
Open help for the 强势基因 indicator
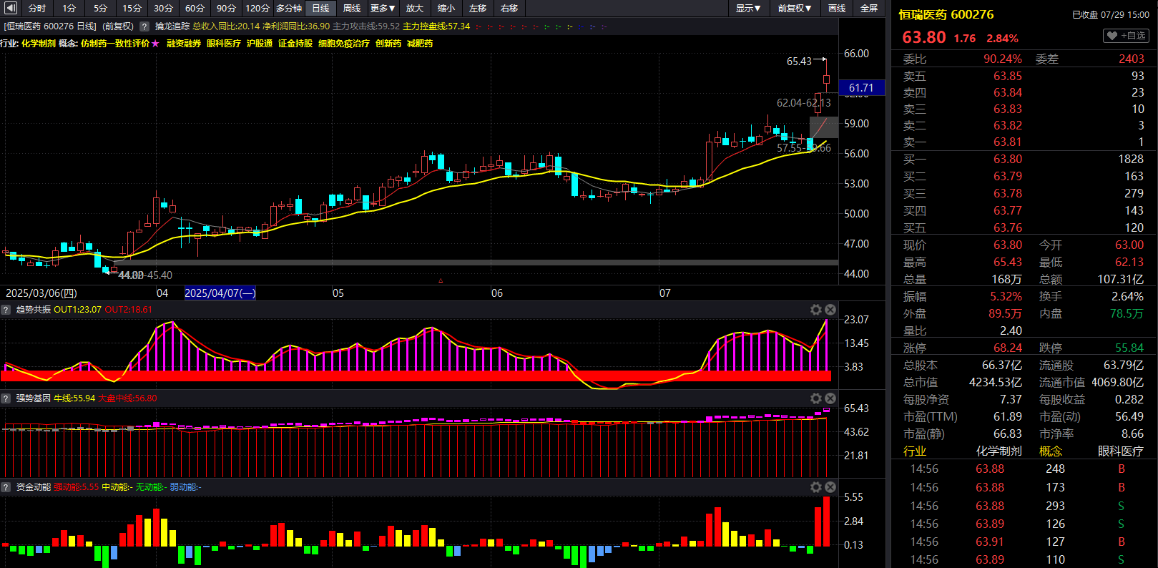tap(6, 398)
